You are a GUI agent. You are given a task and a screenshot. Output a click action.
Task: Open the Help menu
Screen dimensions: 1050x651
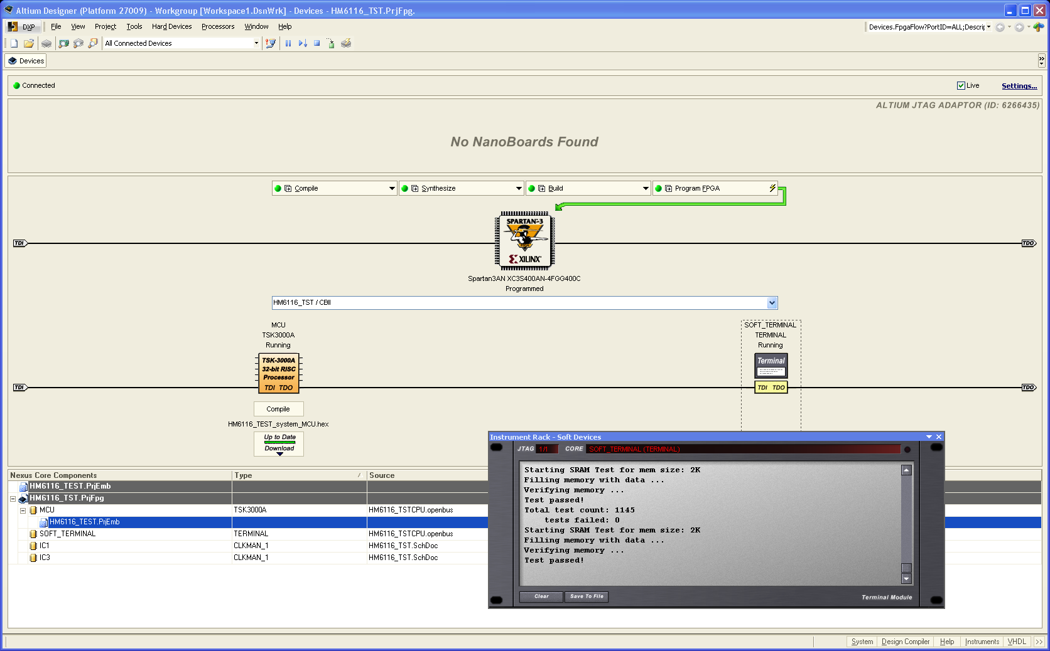point(285,26)
